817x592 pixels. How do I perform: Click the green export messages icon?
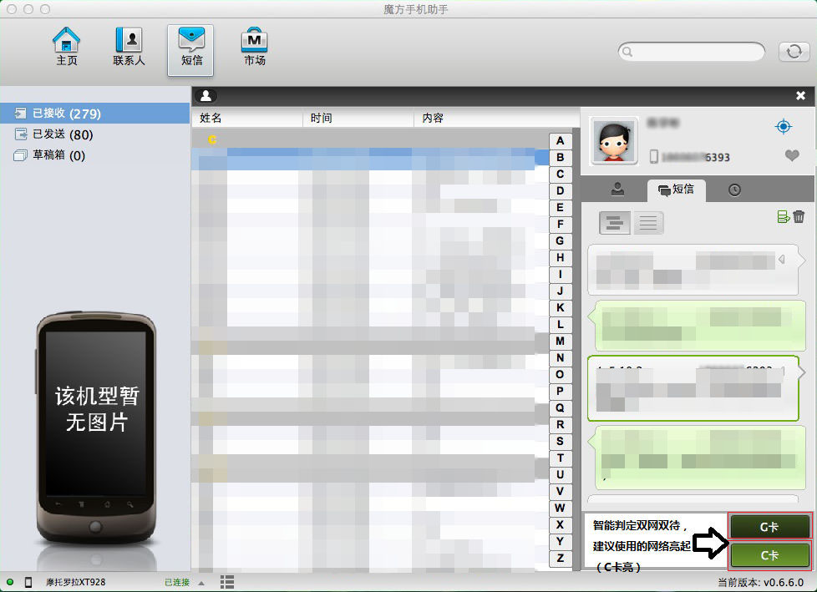pyautogui.click(x=783, y=217)
